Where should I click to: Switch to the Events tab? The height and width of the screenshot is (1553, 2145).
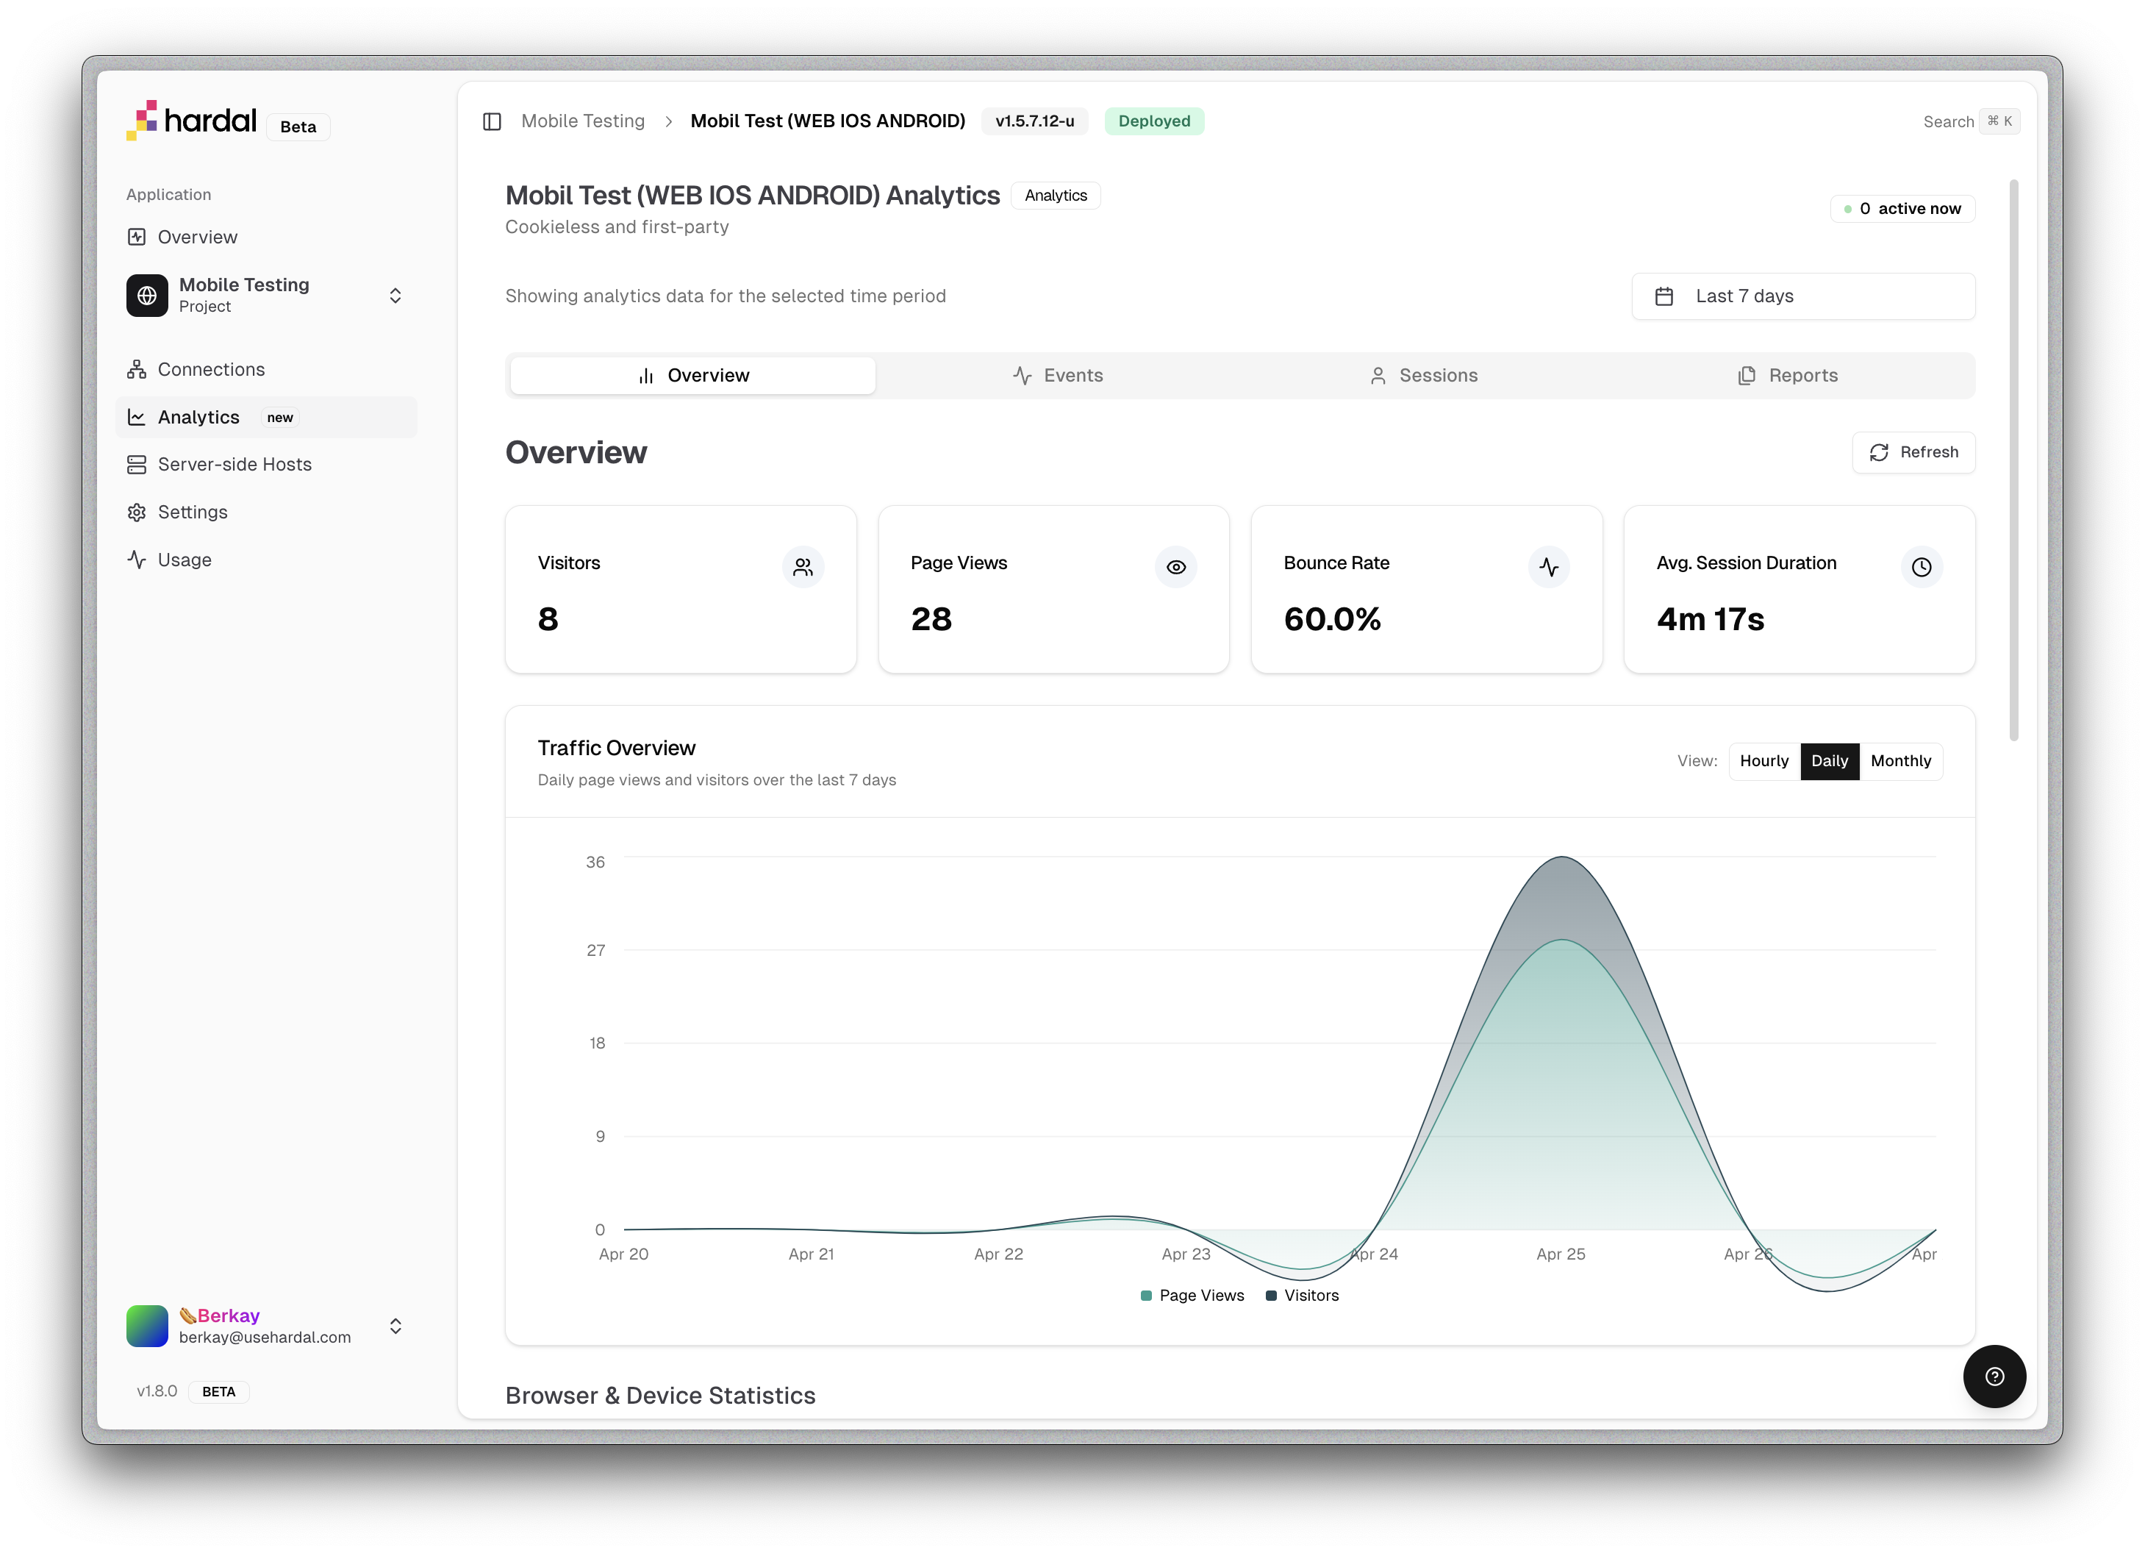tap(1057, 376)
